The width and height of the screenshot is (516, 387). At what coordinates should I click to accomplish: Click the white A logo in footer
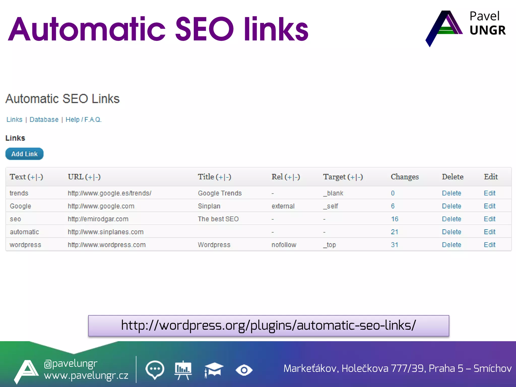coord(26,371)
